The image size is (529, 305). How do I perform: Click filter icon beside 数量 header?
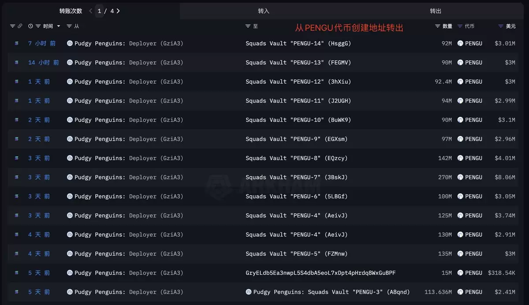[x=438, y=26]
